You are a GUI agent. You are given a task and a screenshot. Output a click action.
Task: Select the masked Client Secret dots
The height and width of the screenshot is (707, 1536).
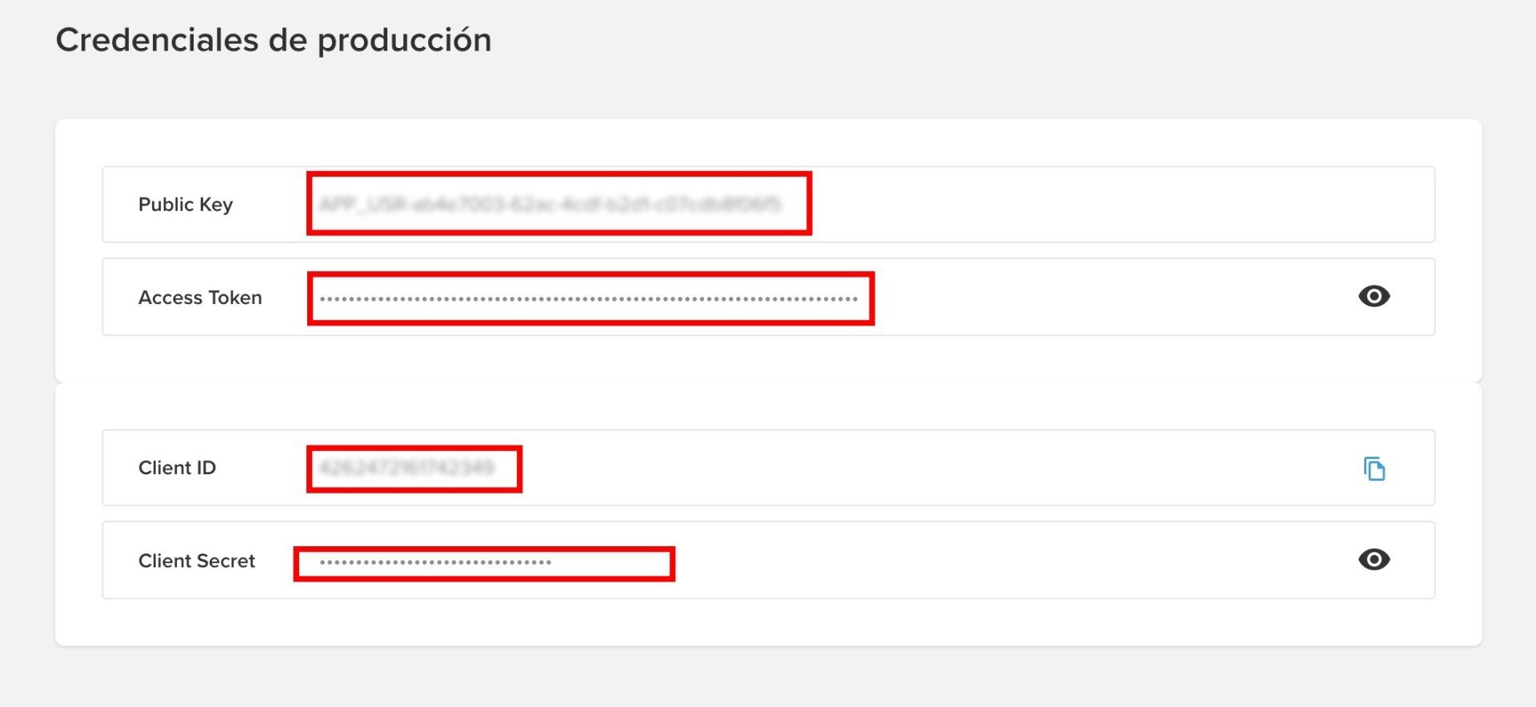pyautogui.click(x=435, y=562)
